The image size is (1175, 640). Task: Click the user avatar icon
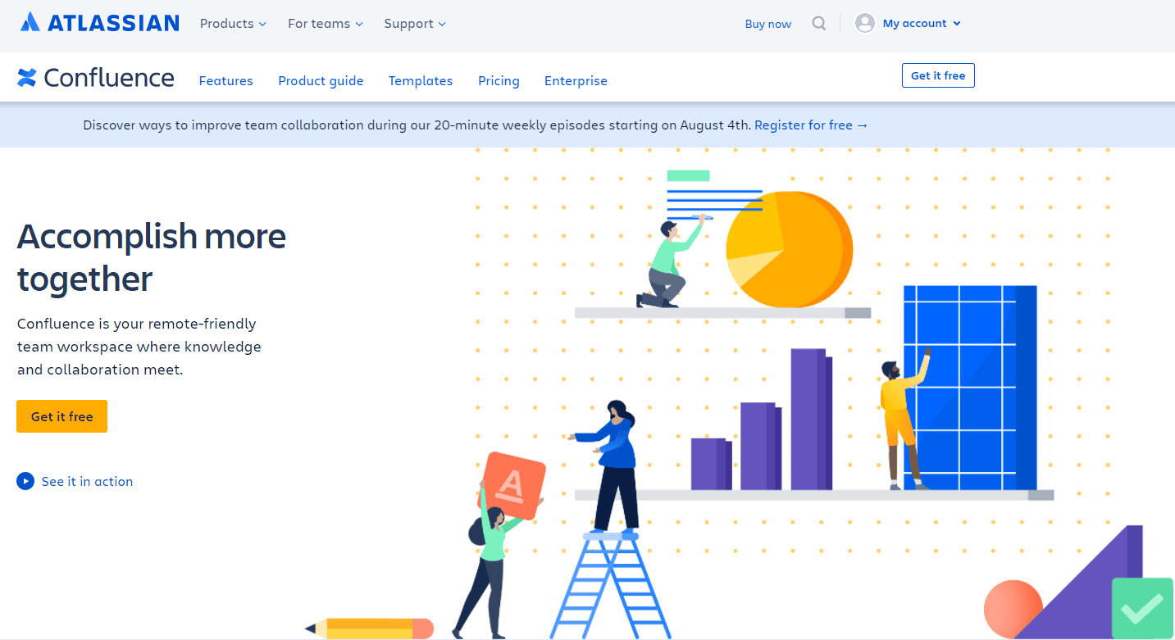[x=864, y=23]
